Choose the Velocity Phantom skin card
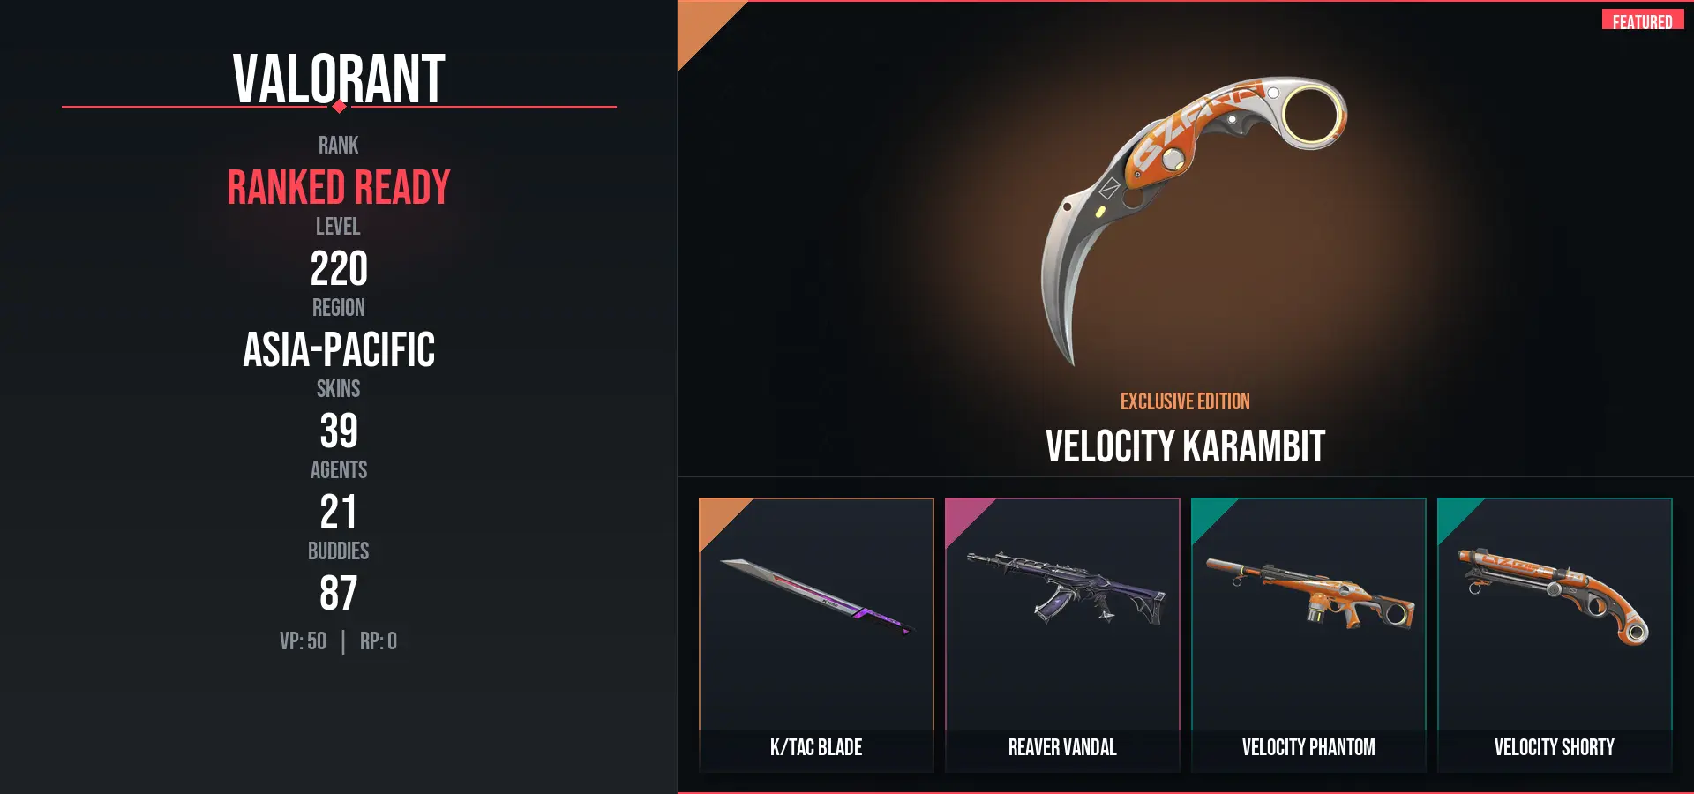Screen dimensions: 1694x794 pos(1308,635)
